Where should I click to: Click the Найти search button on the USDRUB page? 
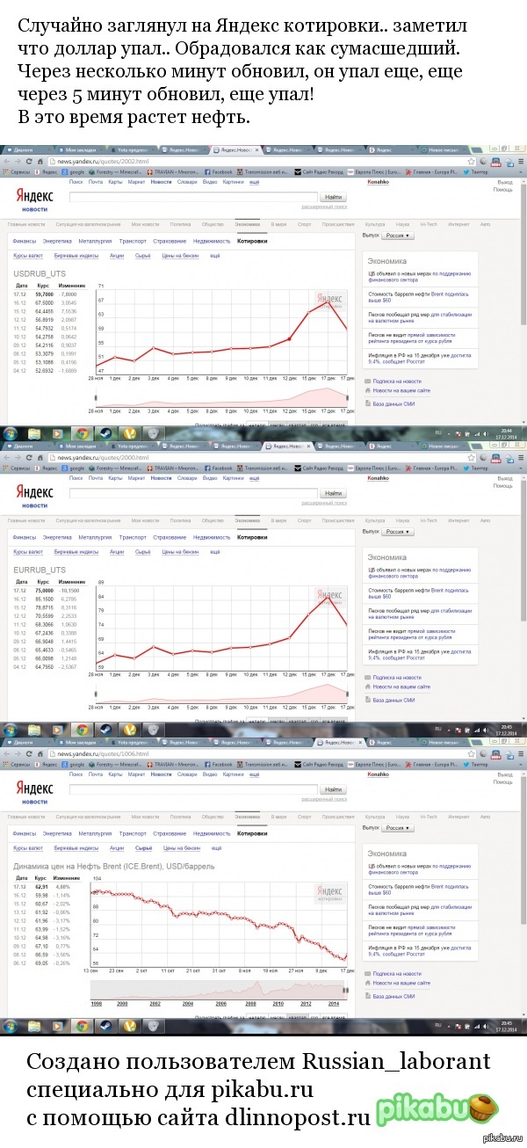332,198
